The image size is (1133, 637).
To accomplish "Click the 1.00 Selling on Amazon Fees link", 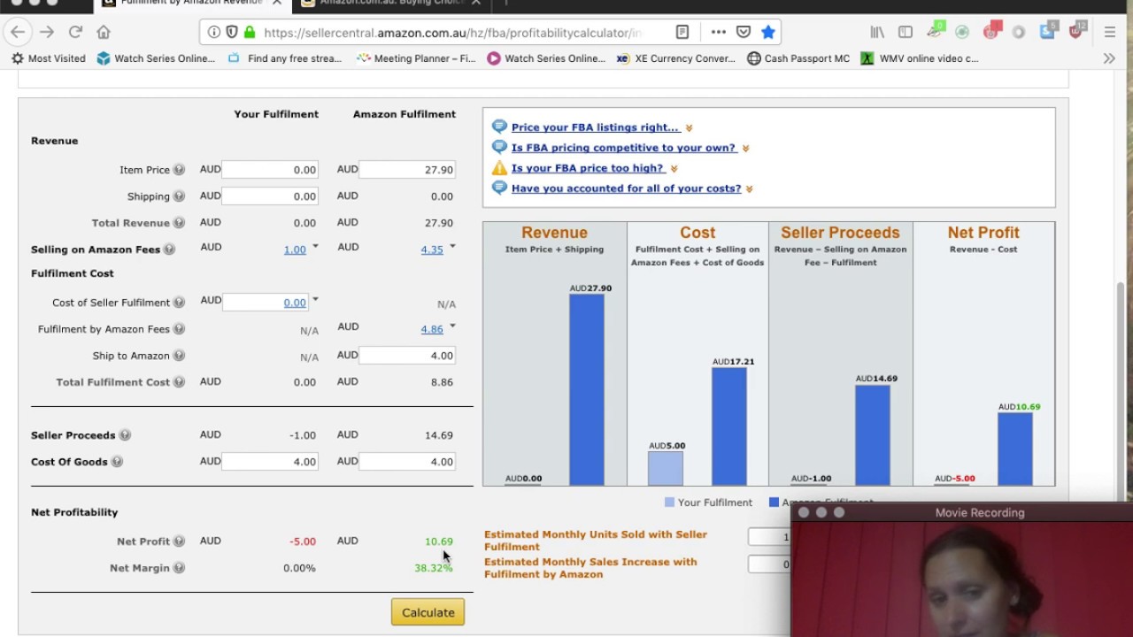I will click(x=295, y=249).
